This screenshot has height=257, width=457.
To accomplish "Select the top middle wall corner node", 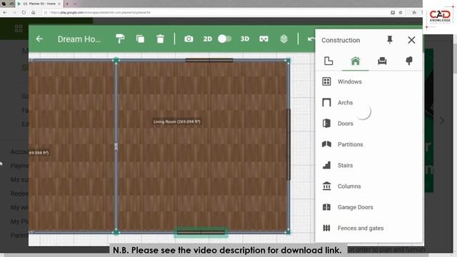I will tap(116, 61).
